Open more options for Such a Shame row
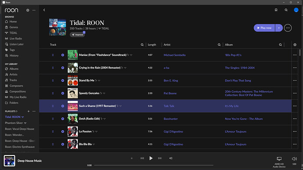The height and width of the screenshot is (170, 303). pyautogui.click(x=295, y=106)
